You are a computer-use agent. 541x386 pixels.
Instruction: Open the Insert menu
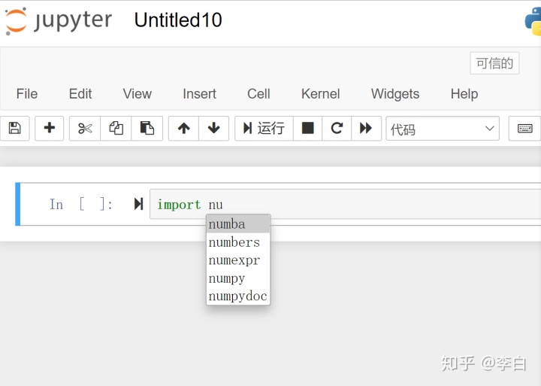[x=199, y=93]
